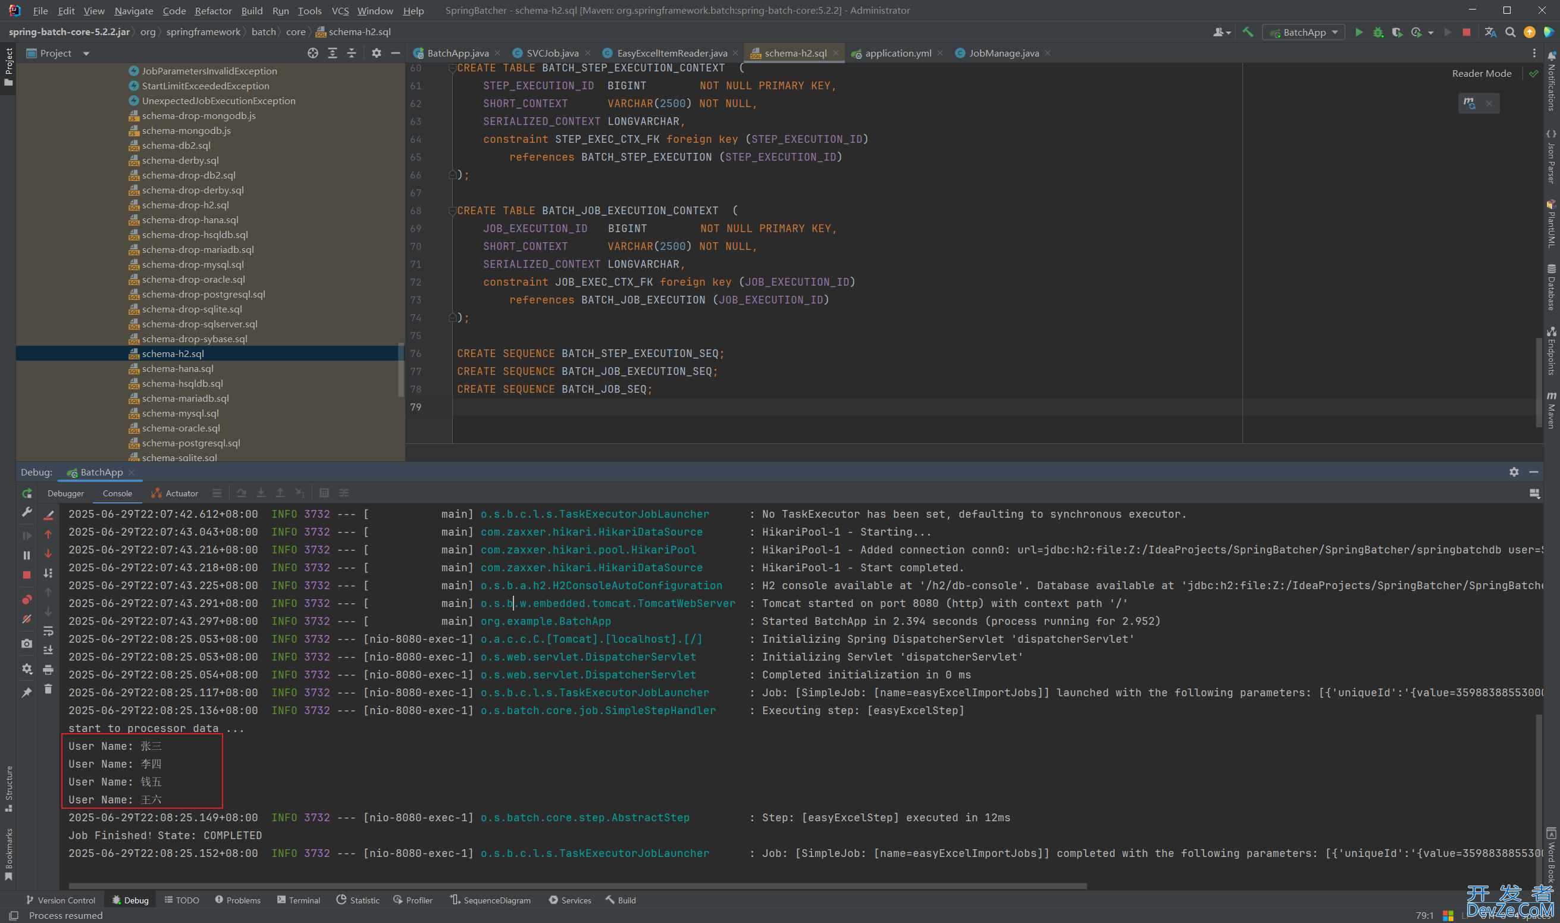Viewport: 1560px width, 923px height.
Task: Build project with hammer icon
Action: tap(1248, 32)
